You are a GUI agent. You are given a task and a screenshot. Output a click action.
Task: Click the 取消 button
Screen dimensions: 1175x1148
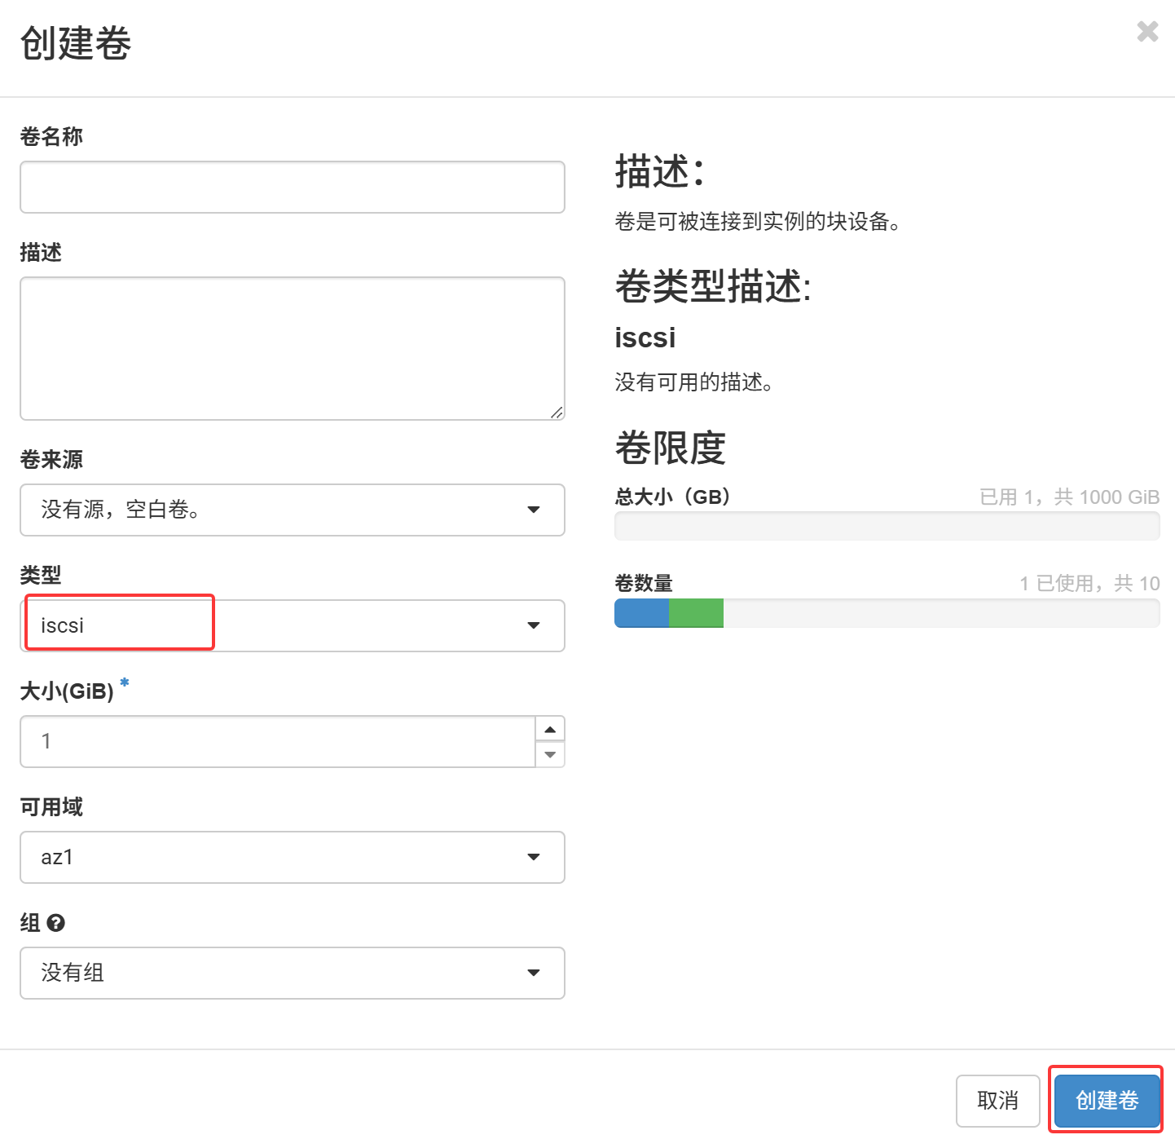(998, 1101)
